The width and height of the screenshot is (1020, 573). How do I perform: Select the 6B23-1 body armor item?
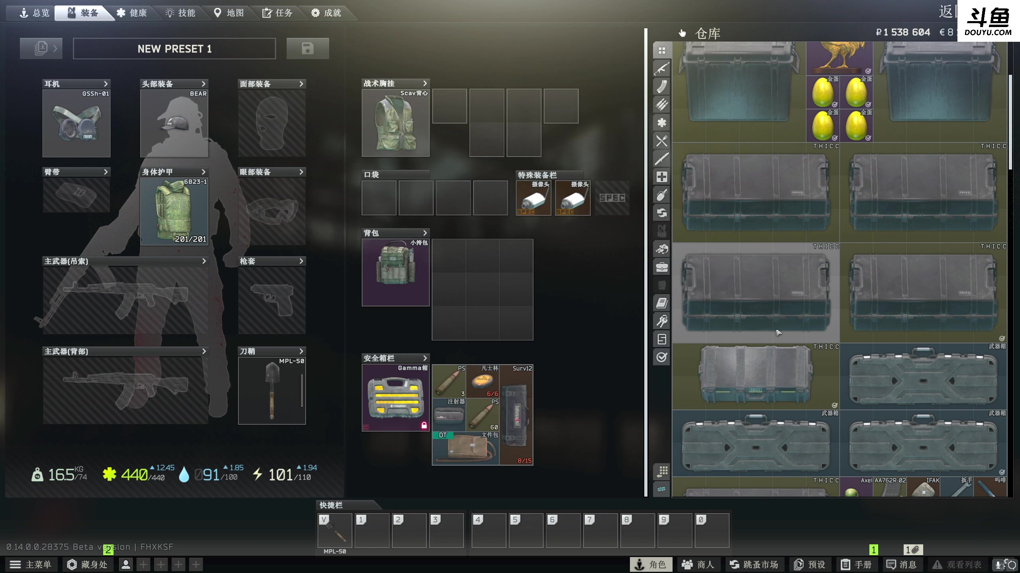(174, 211)
